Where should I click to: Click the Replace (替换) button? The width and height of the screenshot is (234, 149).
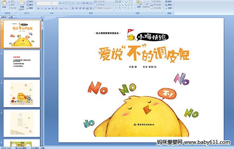168,5
